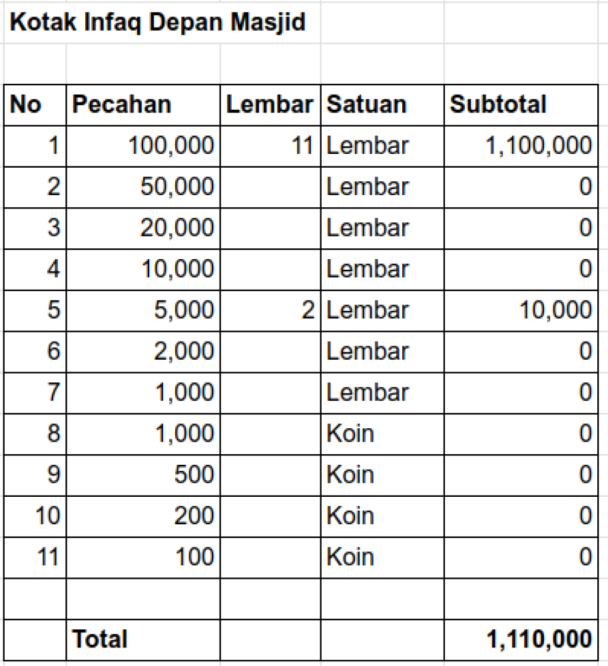Click the 100,000 denomination cell
This screenshot has width=608, height=666.
pyautogui.click(x=143, y=146)
